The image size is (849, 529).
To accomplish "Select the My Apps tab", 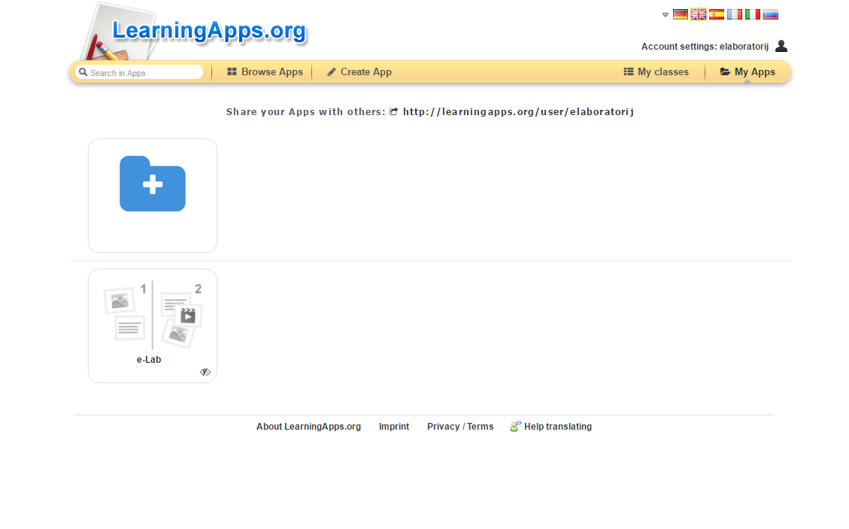I will click(747, 72).
